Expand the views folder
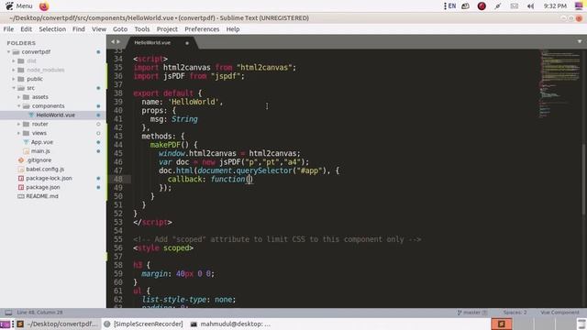Screen dimensions: 587x330 click(x=18, y=133)
